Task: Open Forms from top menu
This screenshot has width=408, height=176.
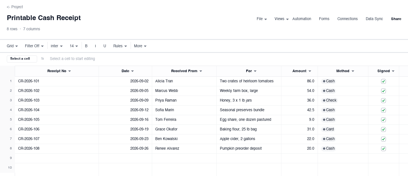Action: click(324, 19)
